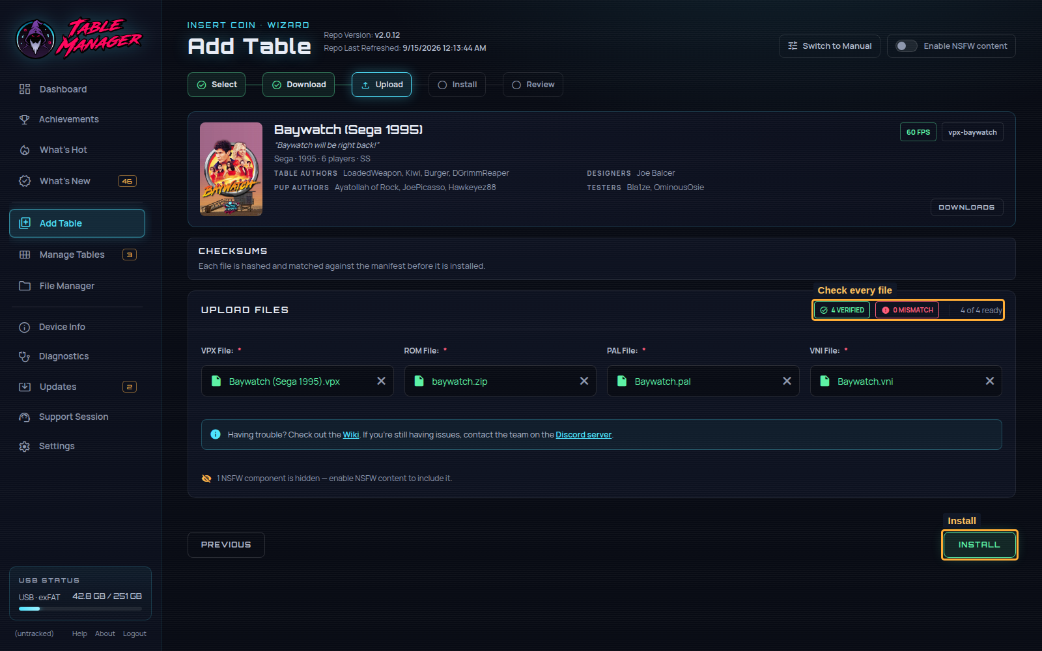Open the Wiki link
Image resolution: width=1042 pixels, height=651 pixels.
tap(351, 435)
